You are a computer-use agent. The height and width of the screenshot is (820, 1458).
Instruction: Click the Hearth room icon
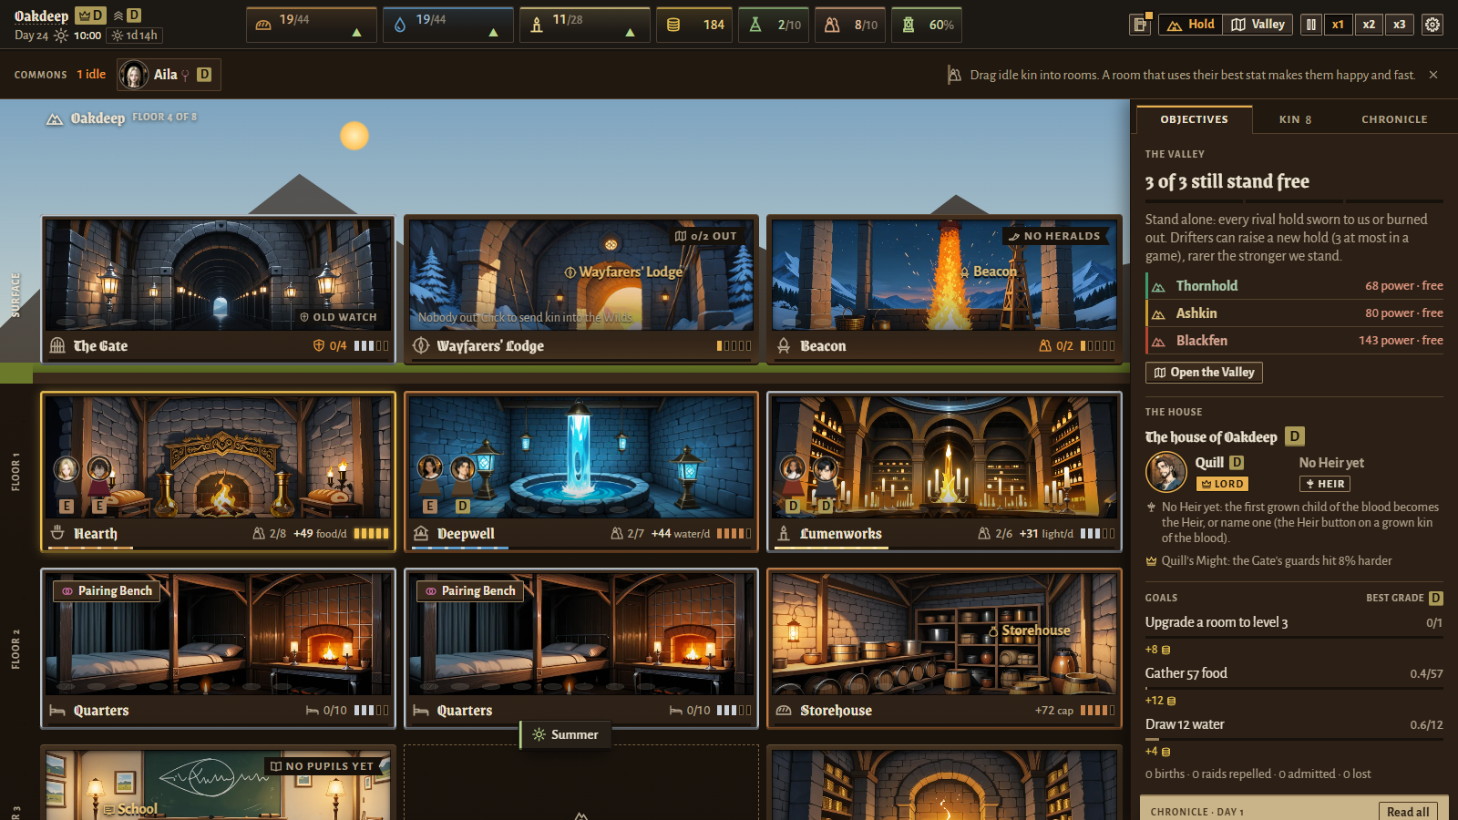[x=57, y=533]
